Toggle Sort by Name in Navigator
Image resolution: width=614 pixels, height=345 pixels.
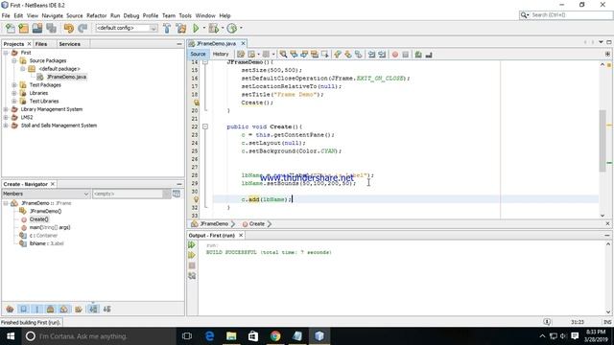[93, 309]
